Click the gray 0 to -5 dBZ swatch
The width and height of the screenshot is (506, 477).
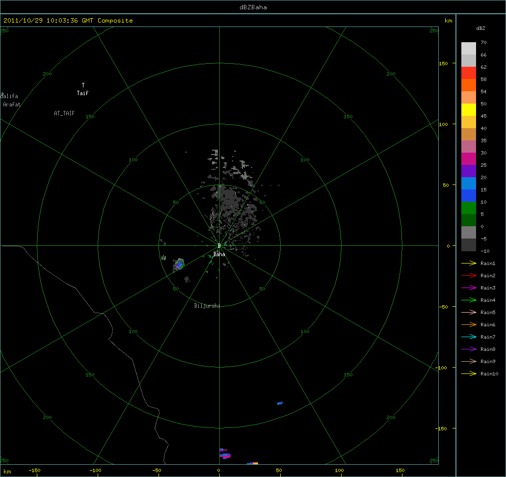coord(469,233)
